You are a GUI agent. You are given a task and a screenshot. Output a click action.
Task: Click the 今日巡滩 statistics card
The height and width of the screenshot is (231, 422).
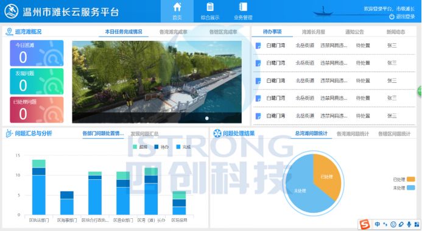pos(37,53)
